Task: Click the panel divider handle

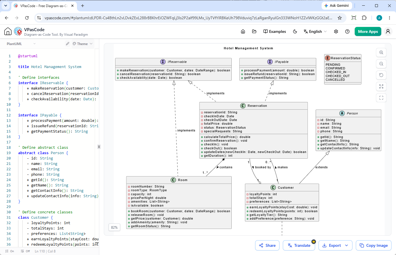Action: (x=99, y=147)
